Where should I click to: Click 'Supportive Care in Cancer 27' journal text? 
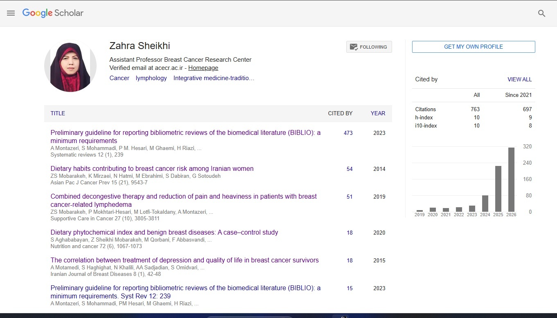[x=88, y=219]
